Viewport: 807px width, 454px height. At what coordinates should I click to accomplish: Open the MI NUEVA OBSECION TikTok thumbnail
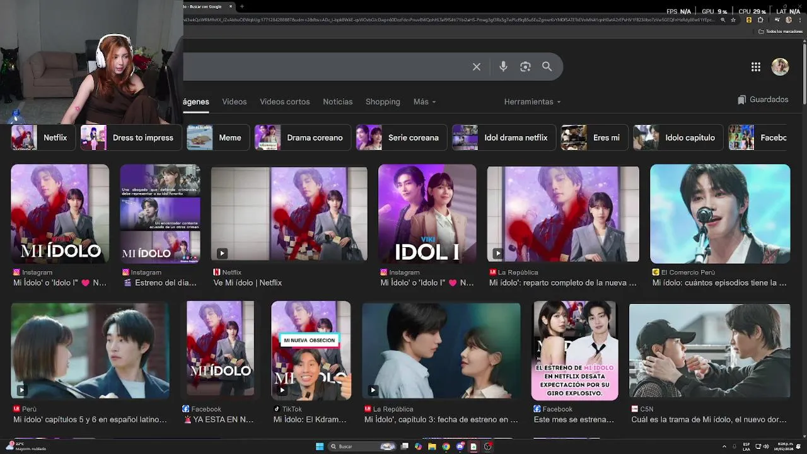tap(311, 351)
